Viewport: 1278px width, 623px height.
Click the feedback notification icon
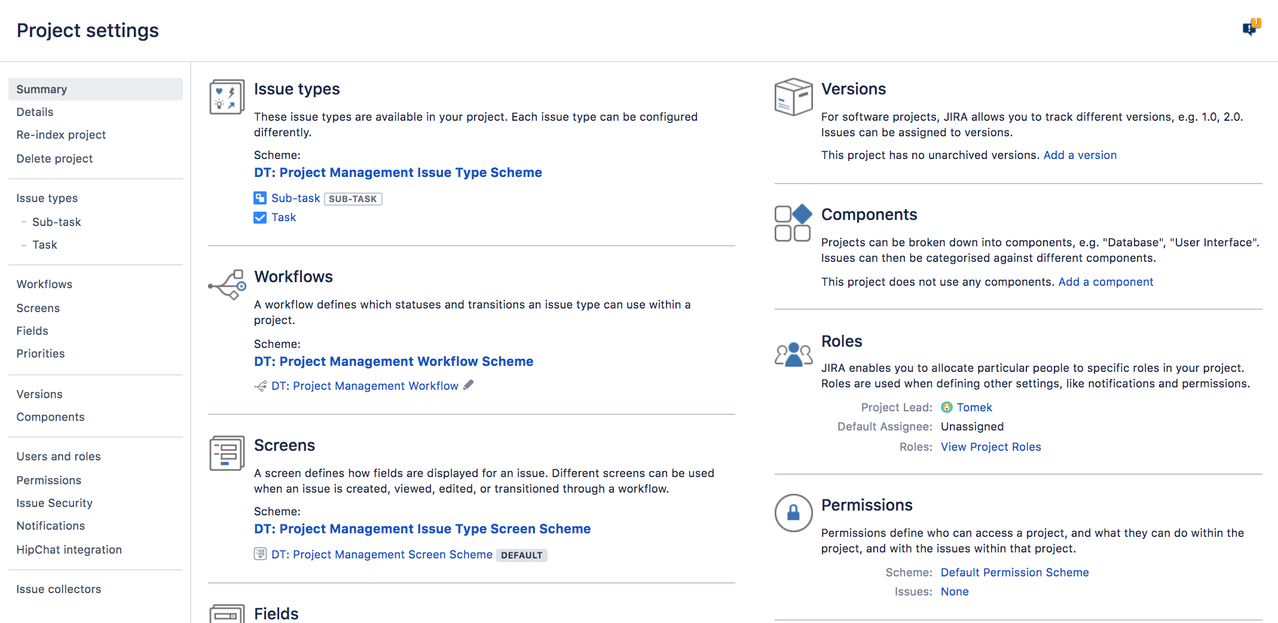[1251, 27]
